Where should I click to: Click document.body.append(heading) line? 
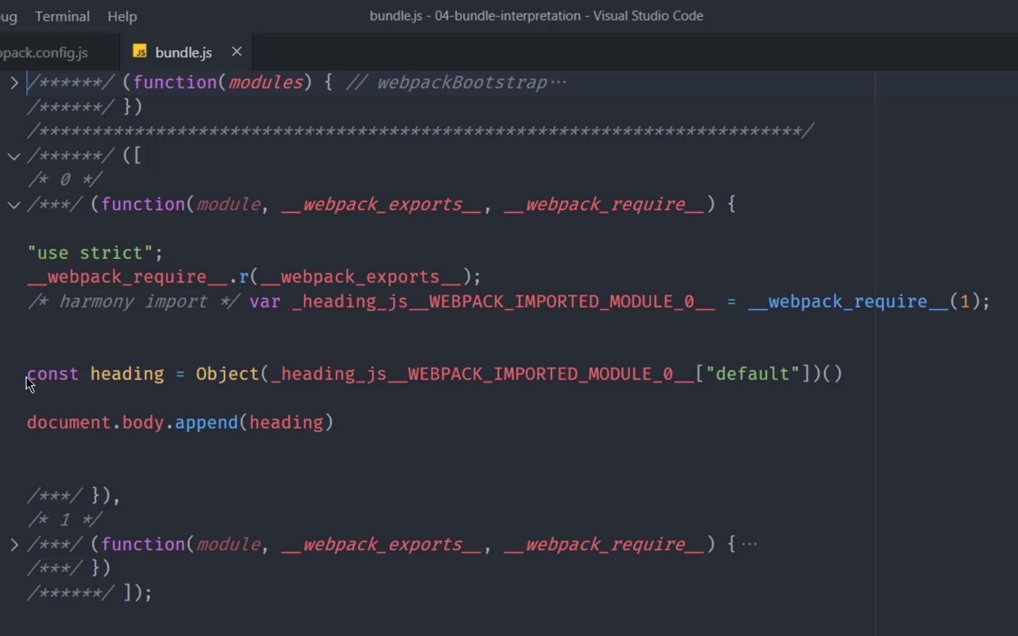(x=180, y=423)
